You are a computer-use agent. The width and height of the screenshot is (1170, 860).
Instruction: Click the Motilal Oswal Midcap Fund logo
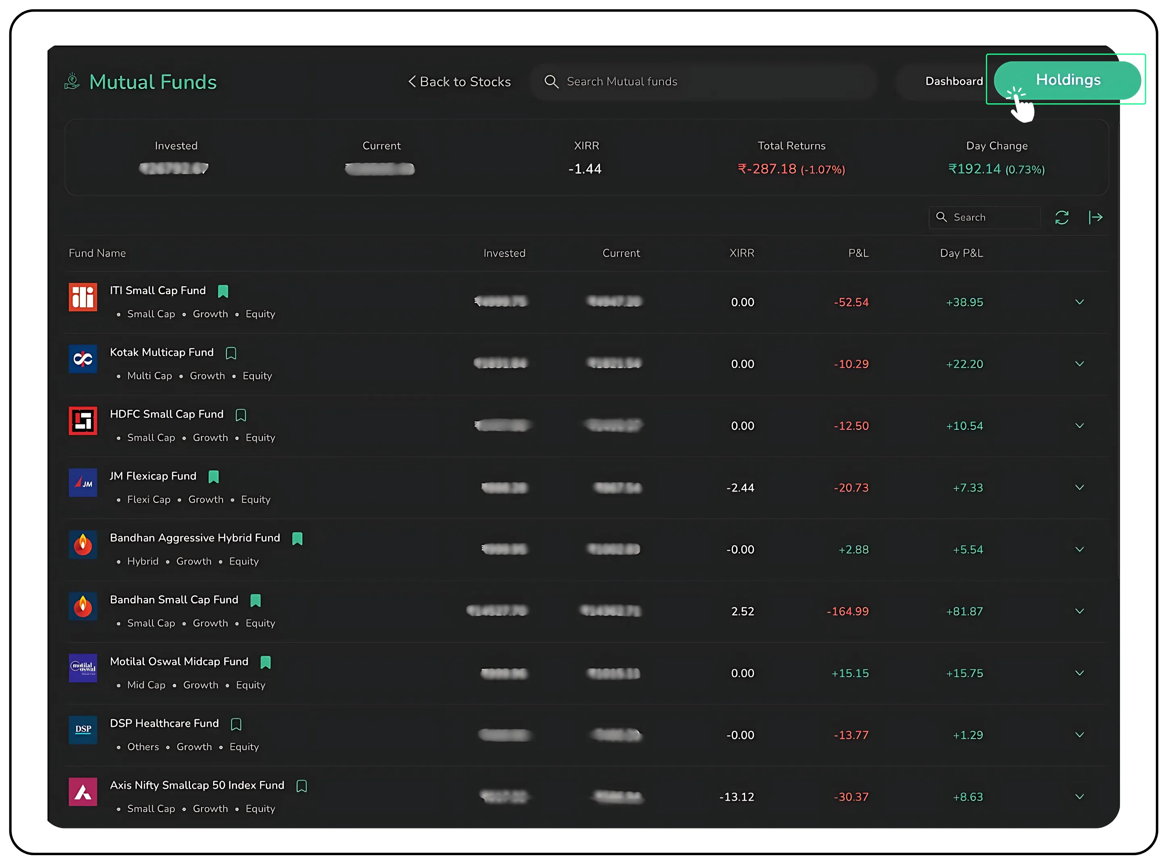click(x=83, y=668)
